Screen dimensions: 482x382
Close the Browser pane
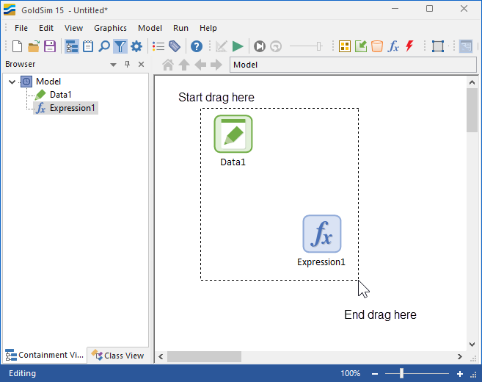(x=141, y=65)
